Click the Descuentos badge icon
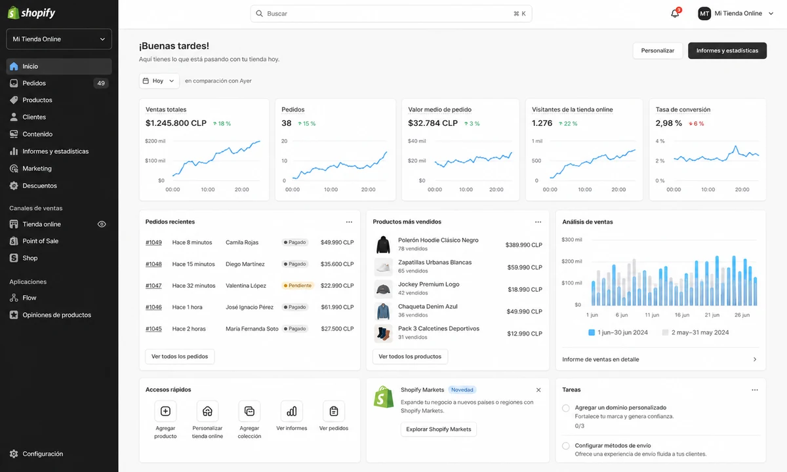The height and width of the screenshot is (472, 787). pos(14,186)
